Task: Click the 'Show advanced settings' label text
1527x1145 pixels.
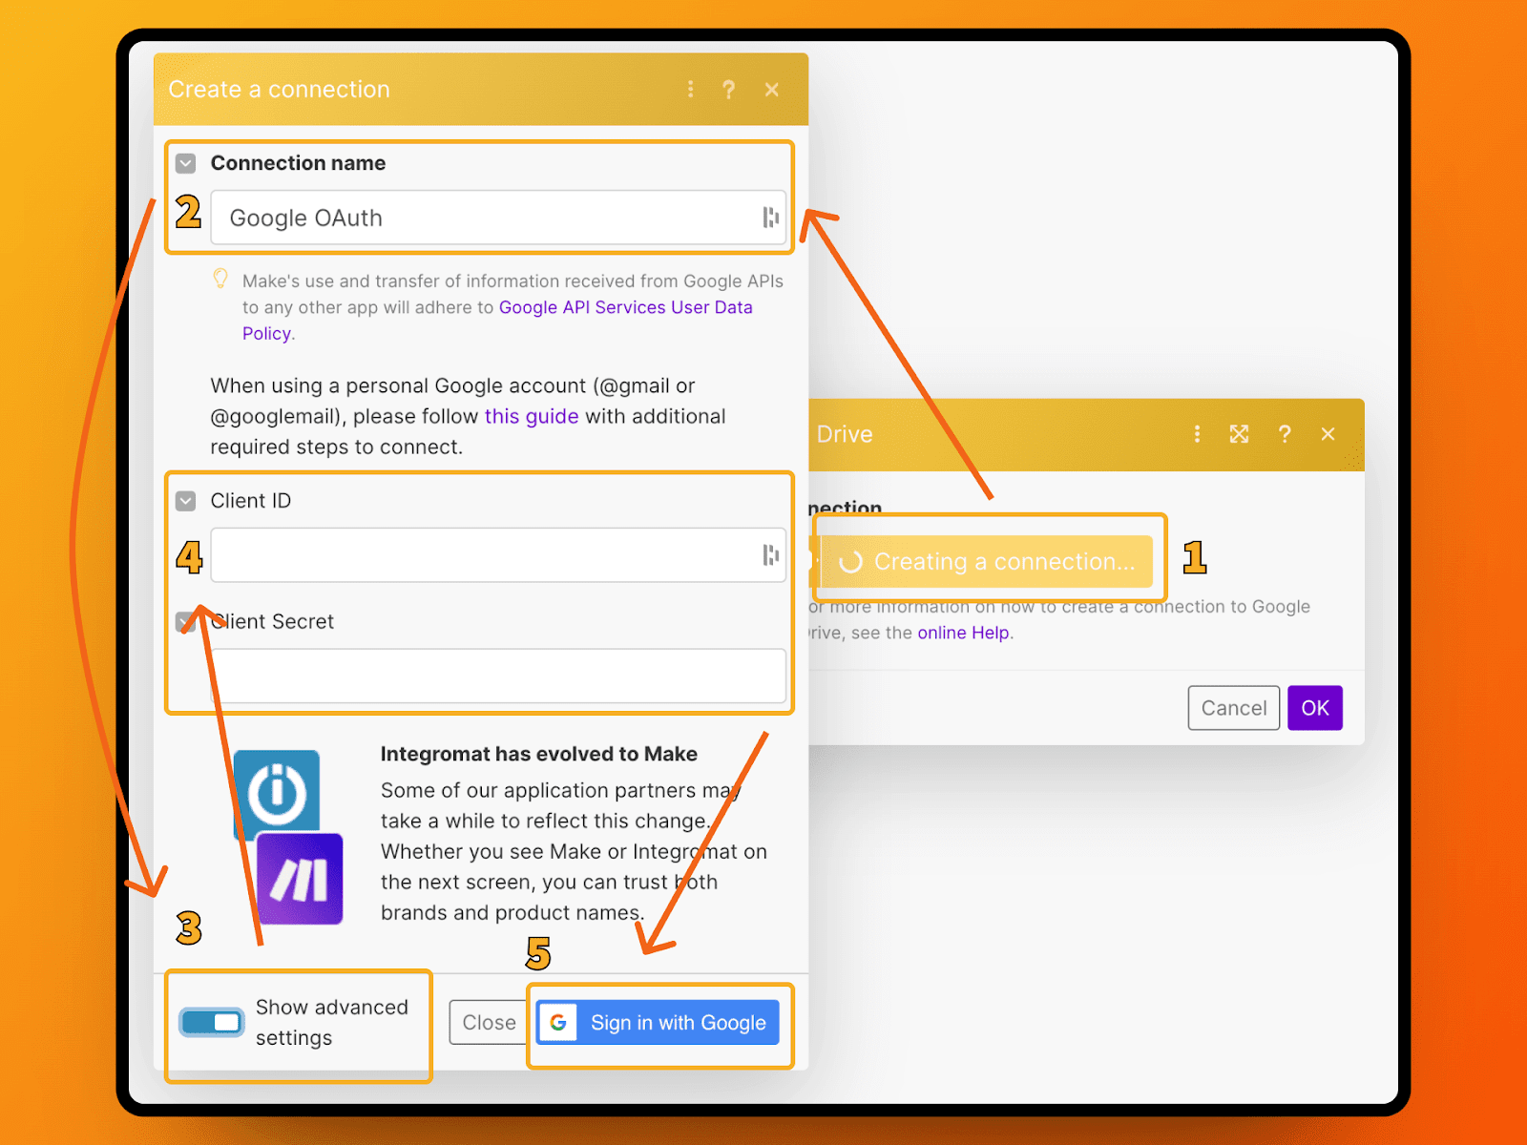Action: tap(331, 1022)
